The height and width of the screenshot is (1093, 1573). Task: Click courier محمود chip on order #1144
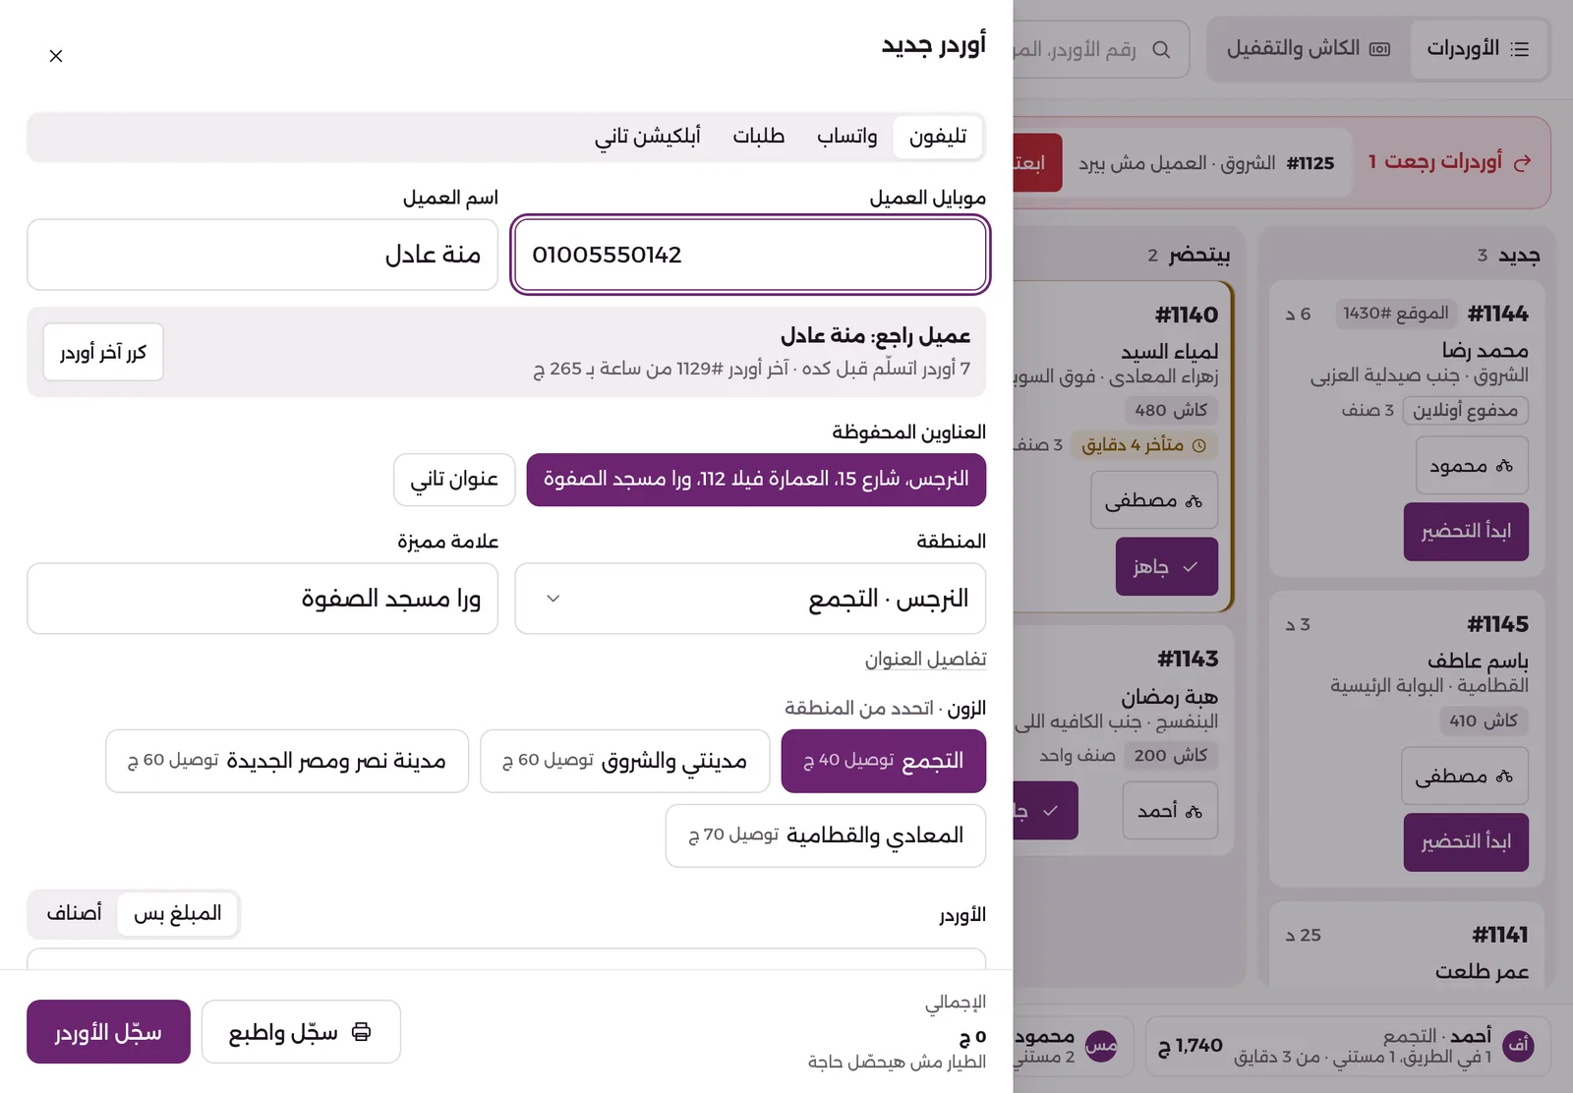(x=1472, y=466)
